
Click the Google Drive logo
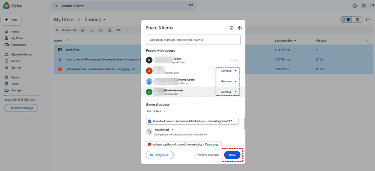pyautogui.click(x=6, y=6)
